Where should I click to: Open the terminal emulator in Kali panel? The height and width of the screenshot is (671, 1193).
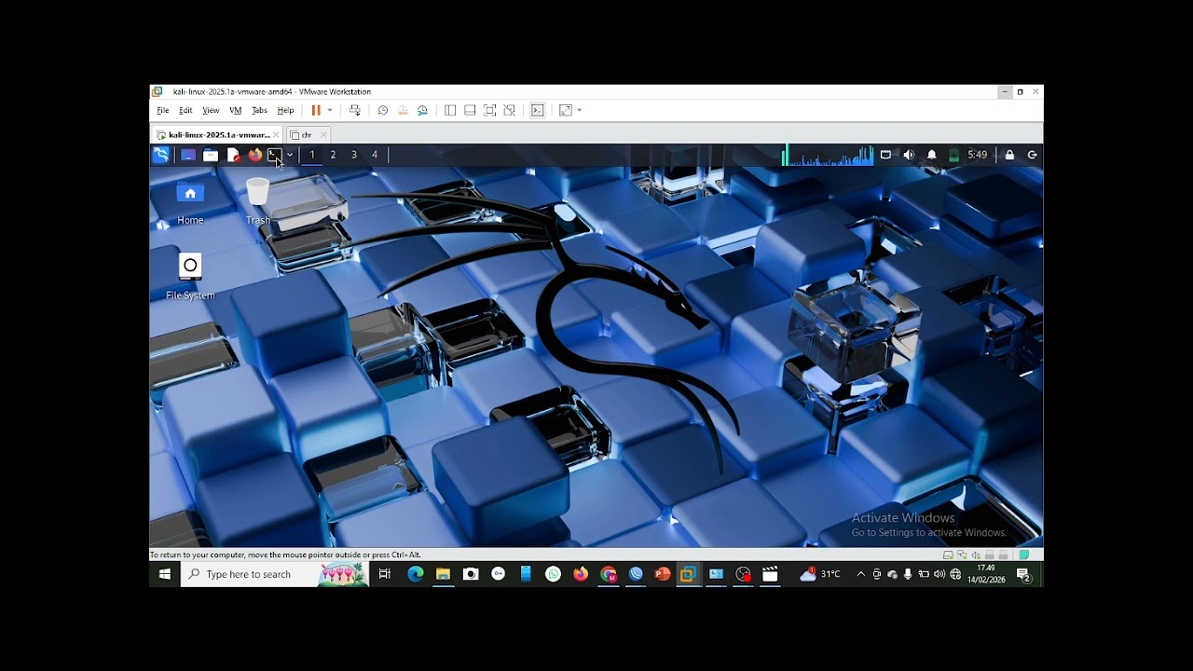(274, 155)
